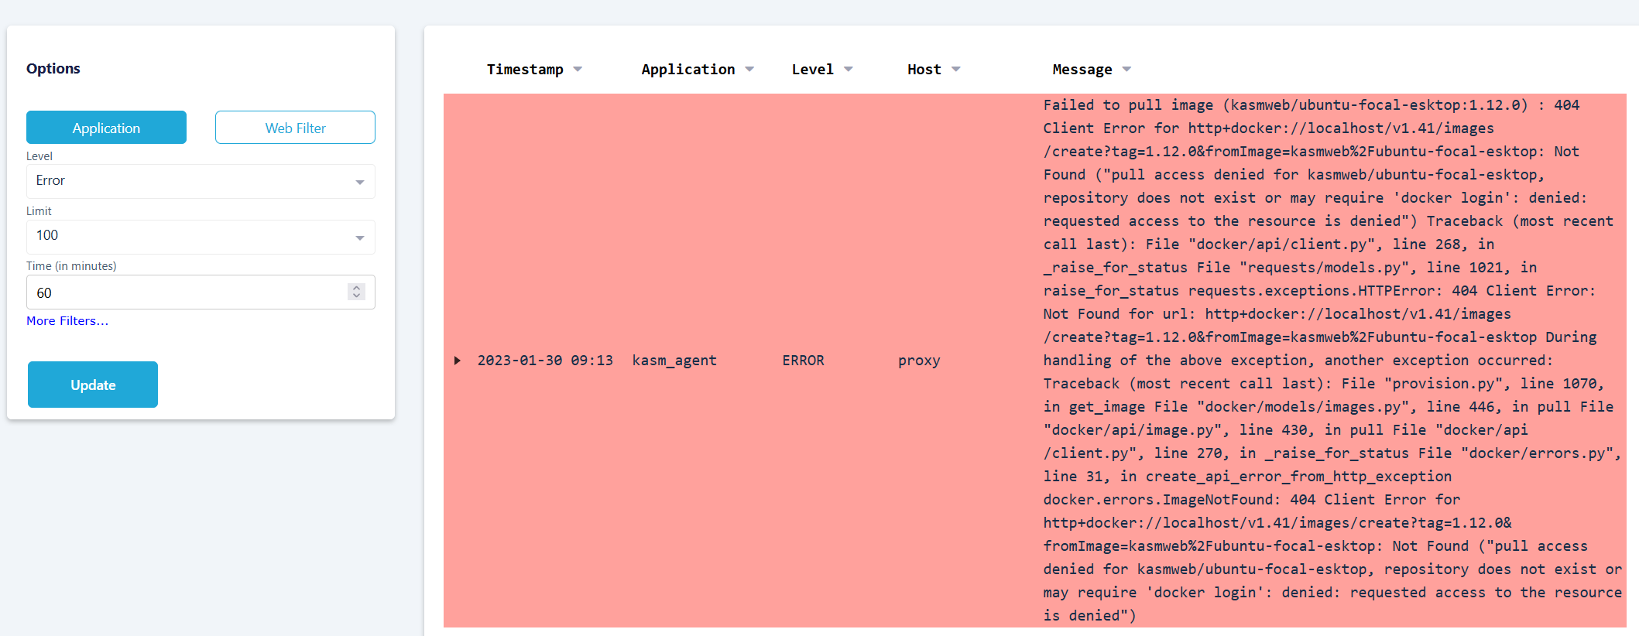Viewport: 1639px width, 636px height.
Task: Switch to the Web Filter tab
Action: point(295,128)
